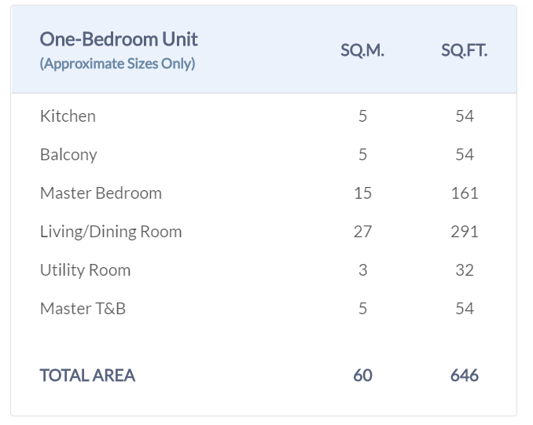533x425 pixels.
Task: Click the Kitchen row's 54 sq.ft. value
Action: coord(465,115)
